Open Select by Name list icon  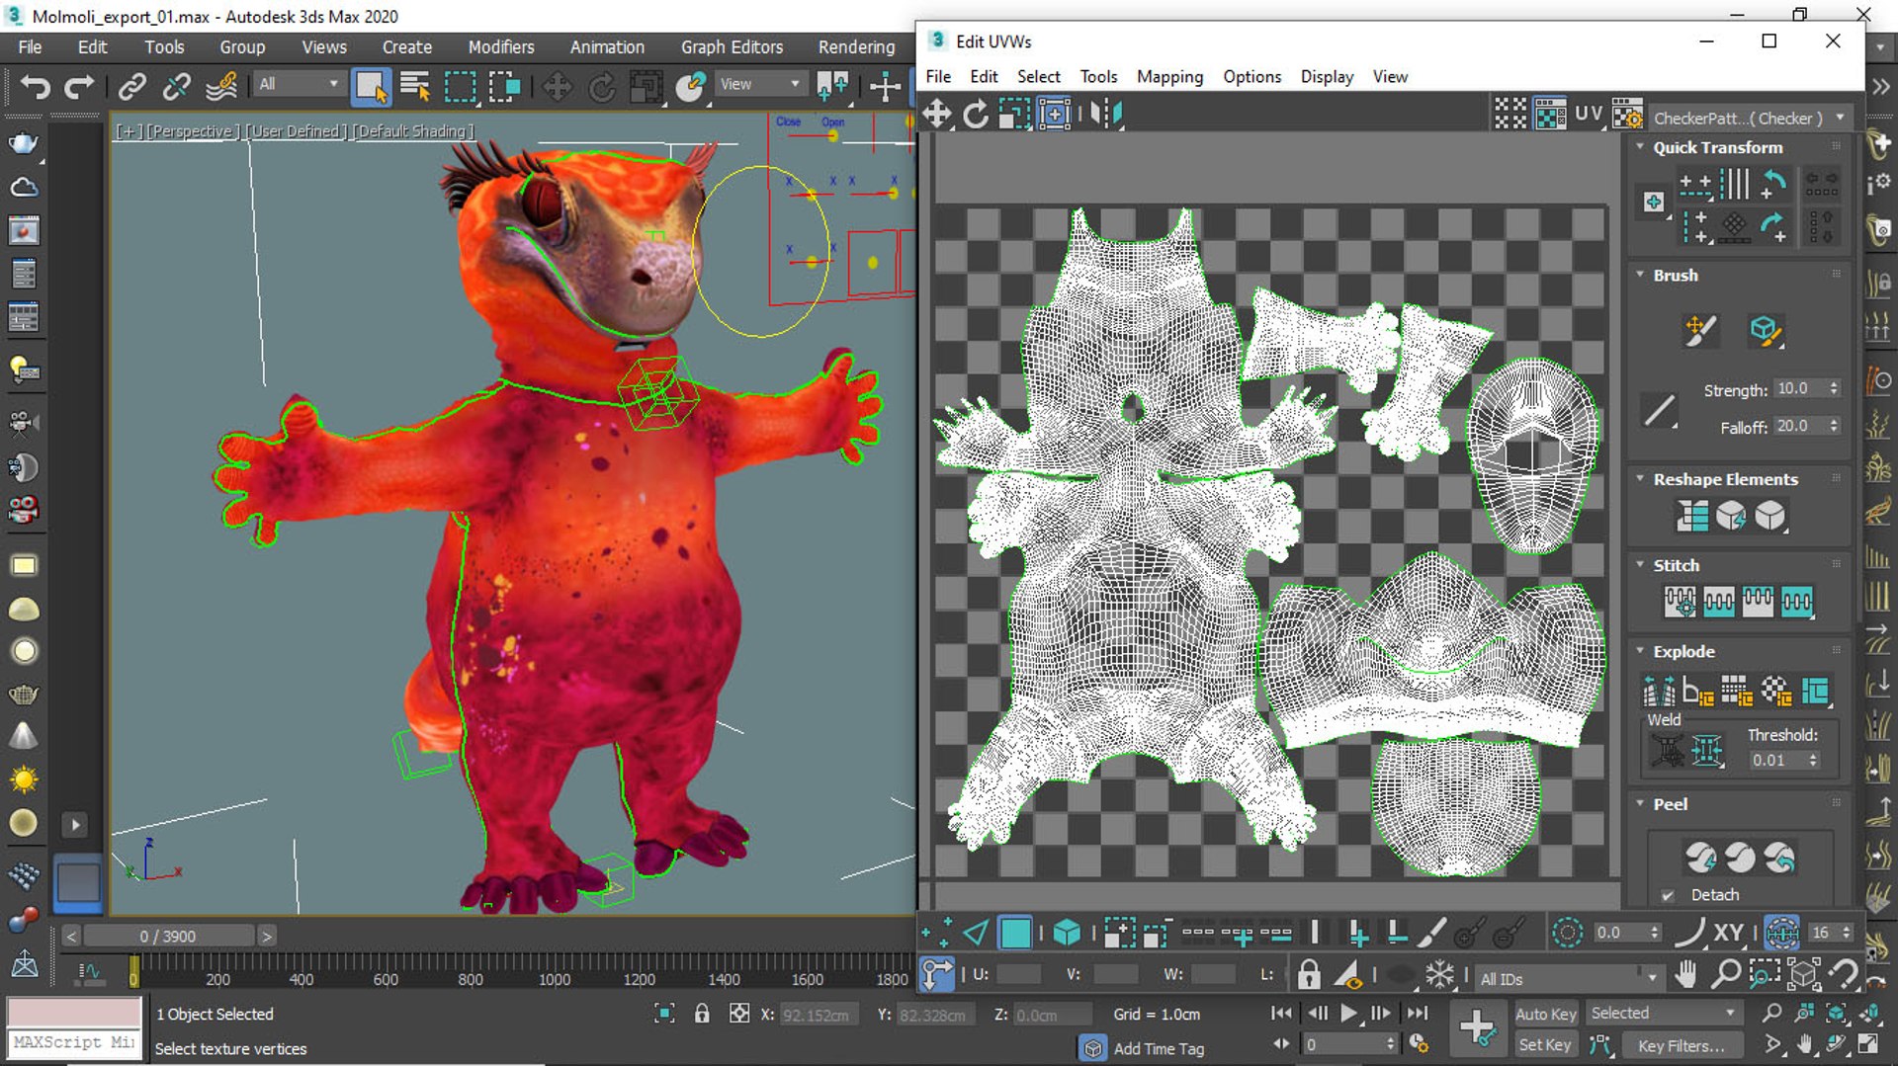coord(415,87)
